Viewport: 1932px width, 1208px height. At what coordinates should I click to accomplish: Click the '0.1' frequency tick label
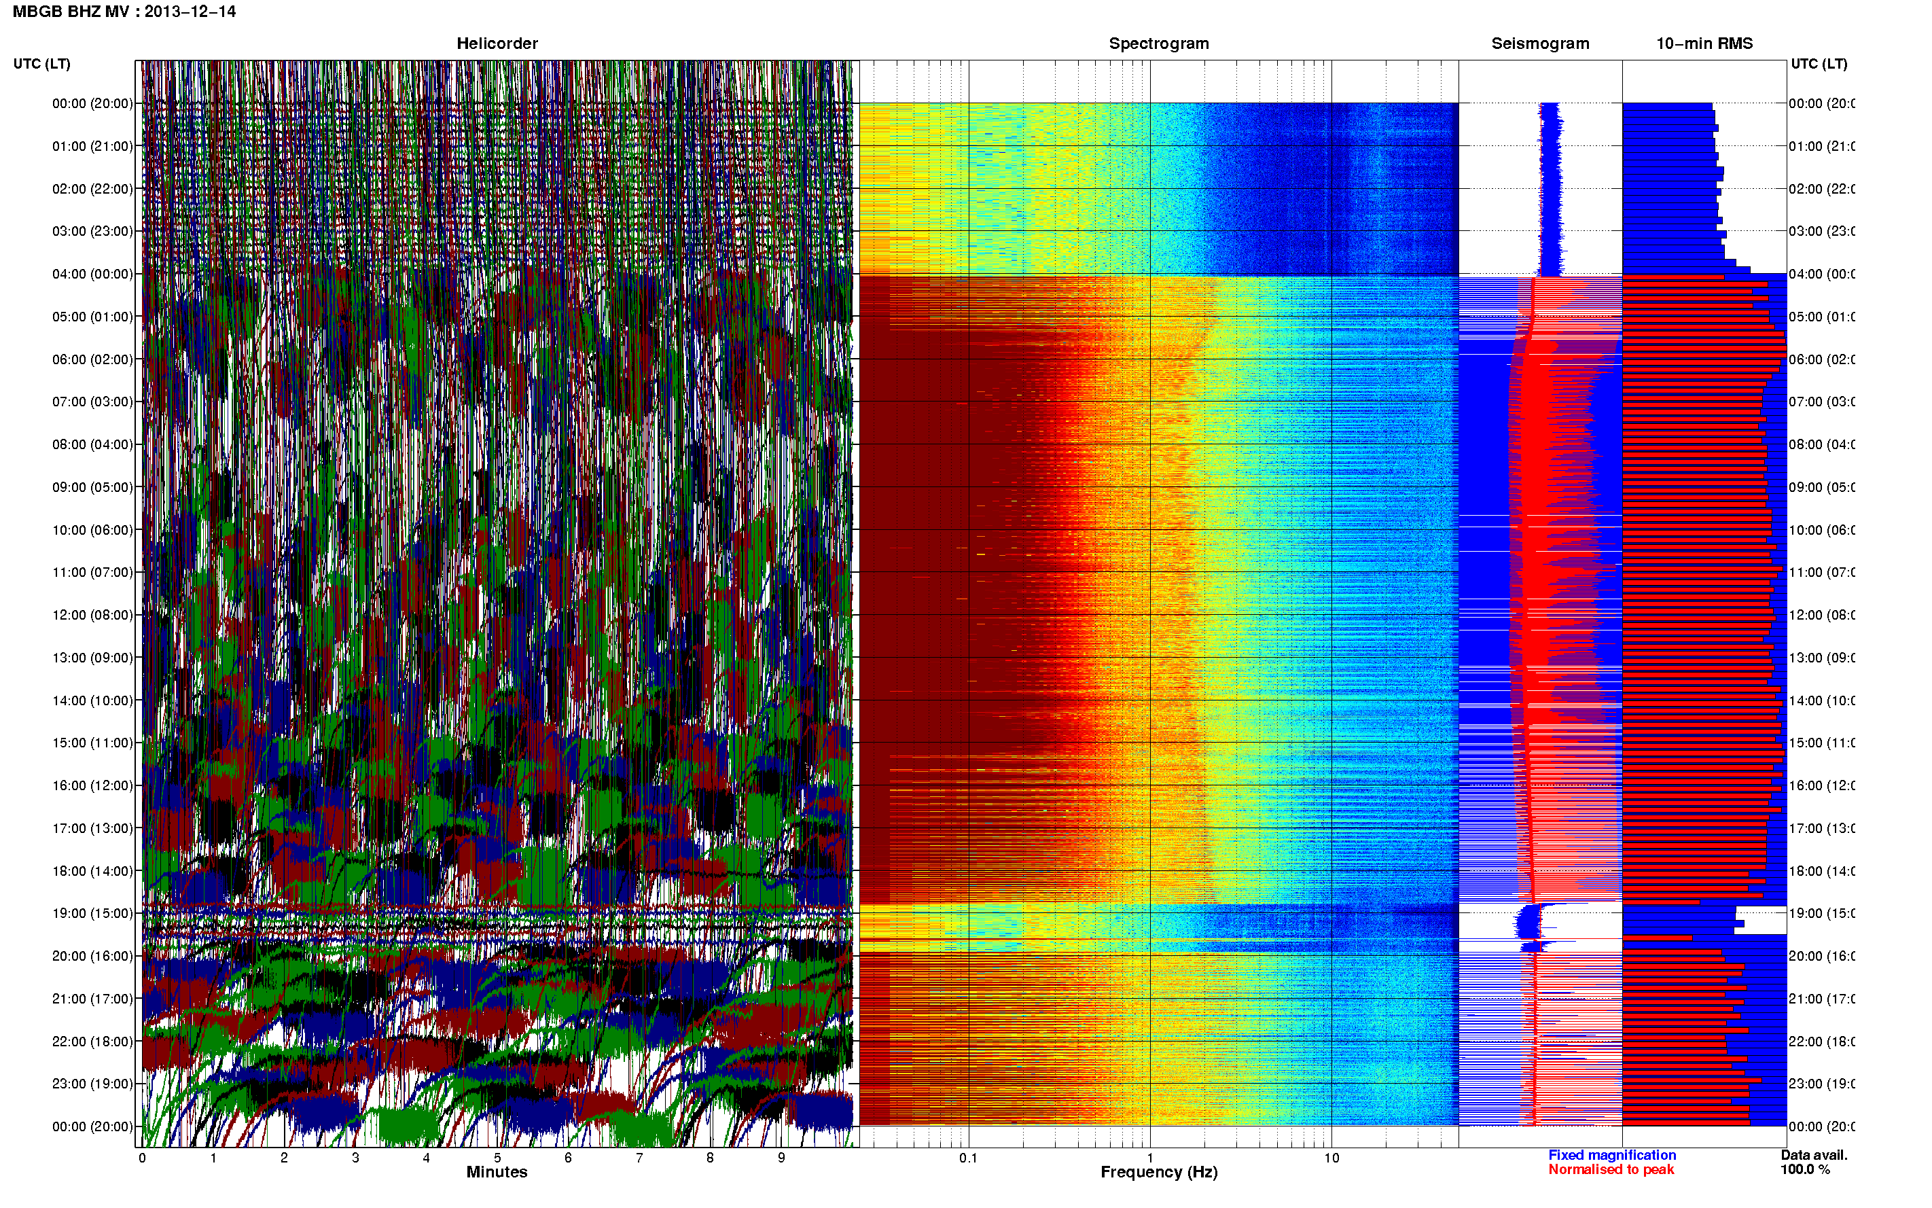pos(968,1158)
